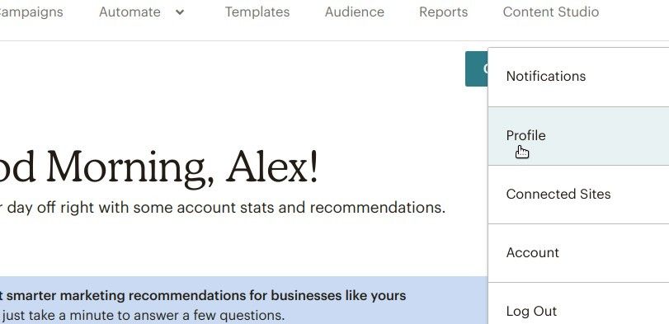Viewport: 669px width, 324px height.
Task: Click the businesses like yours banner text
Action: [339, 295]
